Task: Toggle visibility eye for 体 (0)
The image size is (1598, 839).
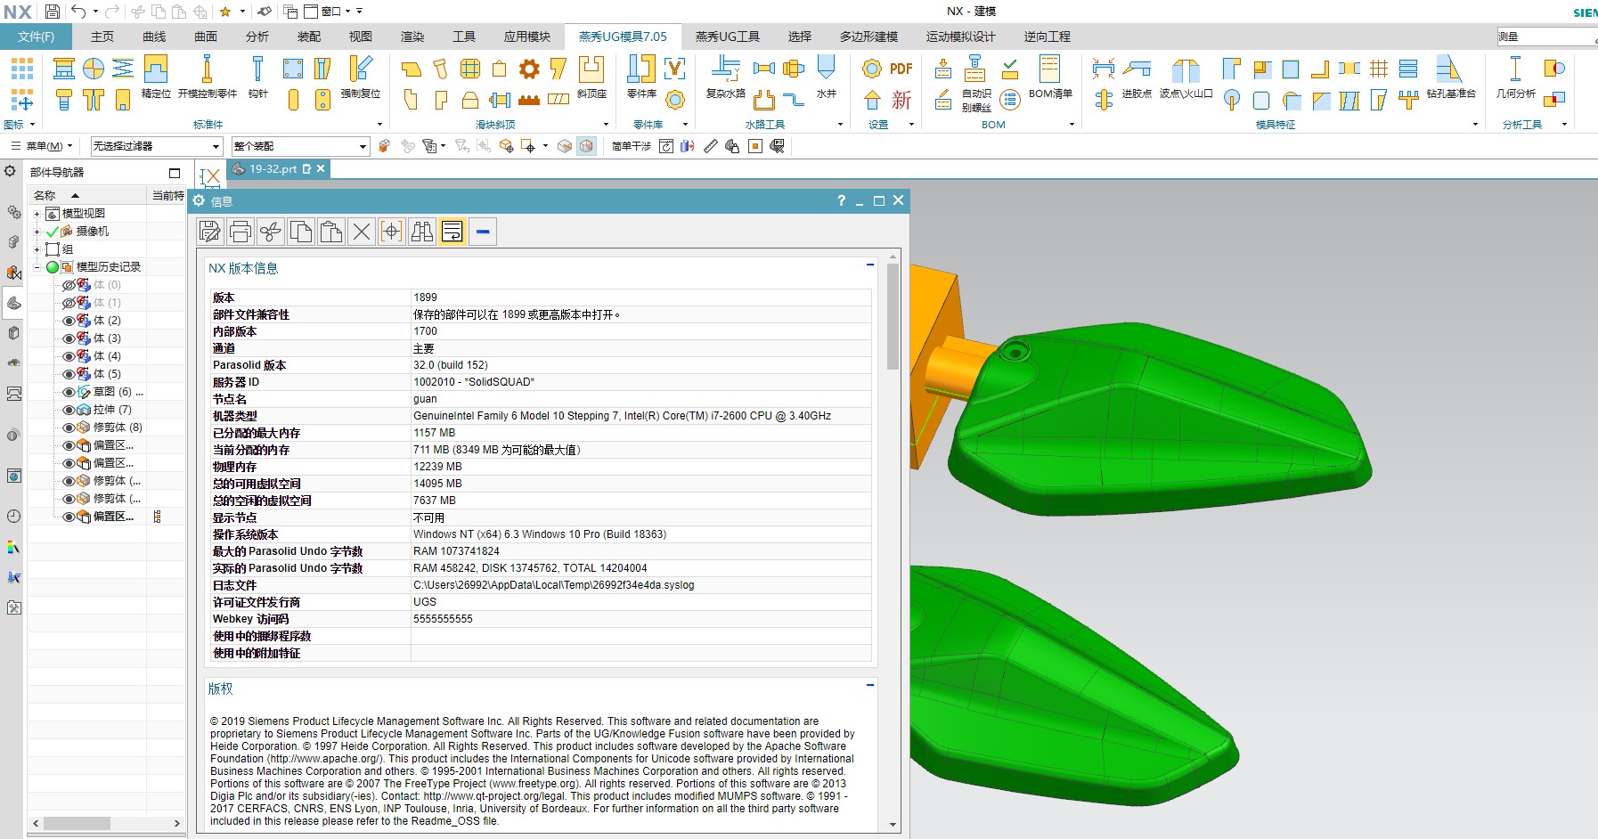Action: pos(68,285)
